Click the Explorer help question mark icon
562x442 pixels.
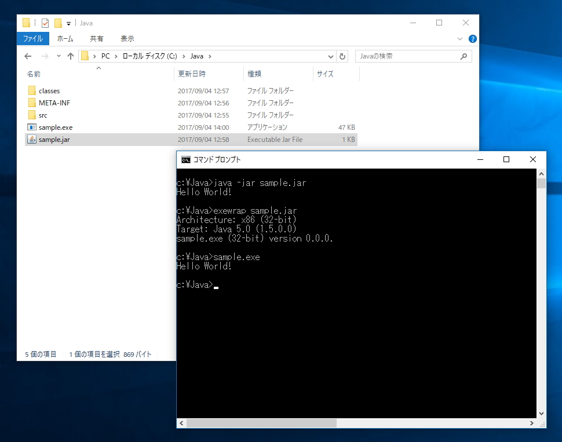(473, 39)
